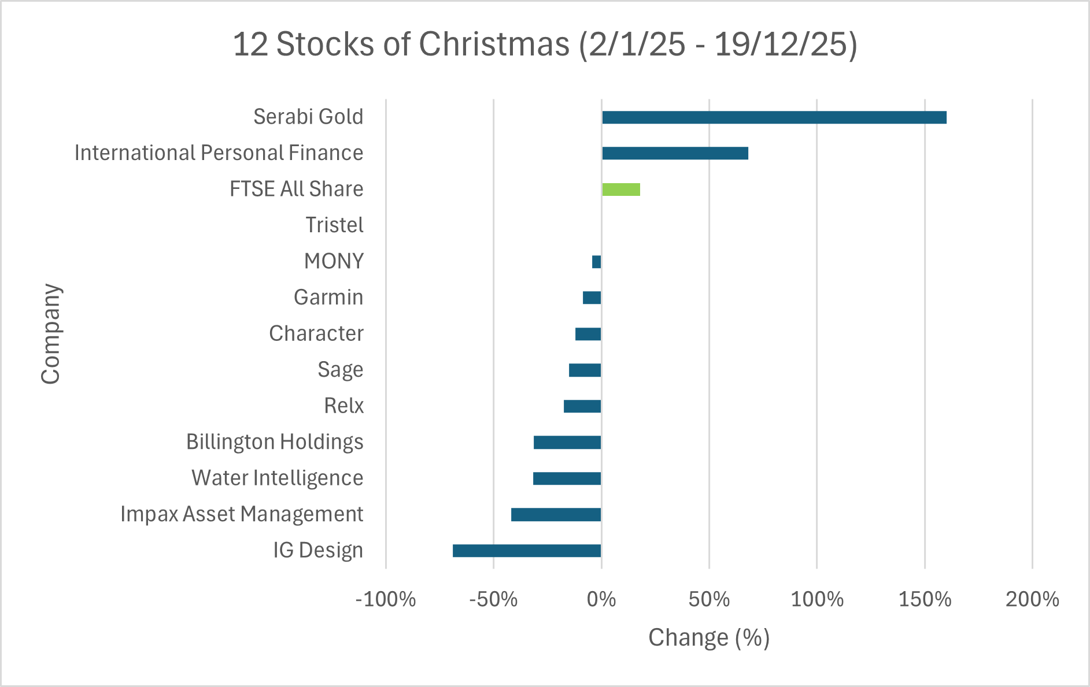Select the Relx bar

click(x=582, y=406)
